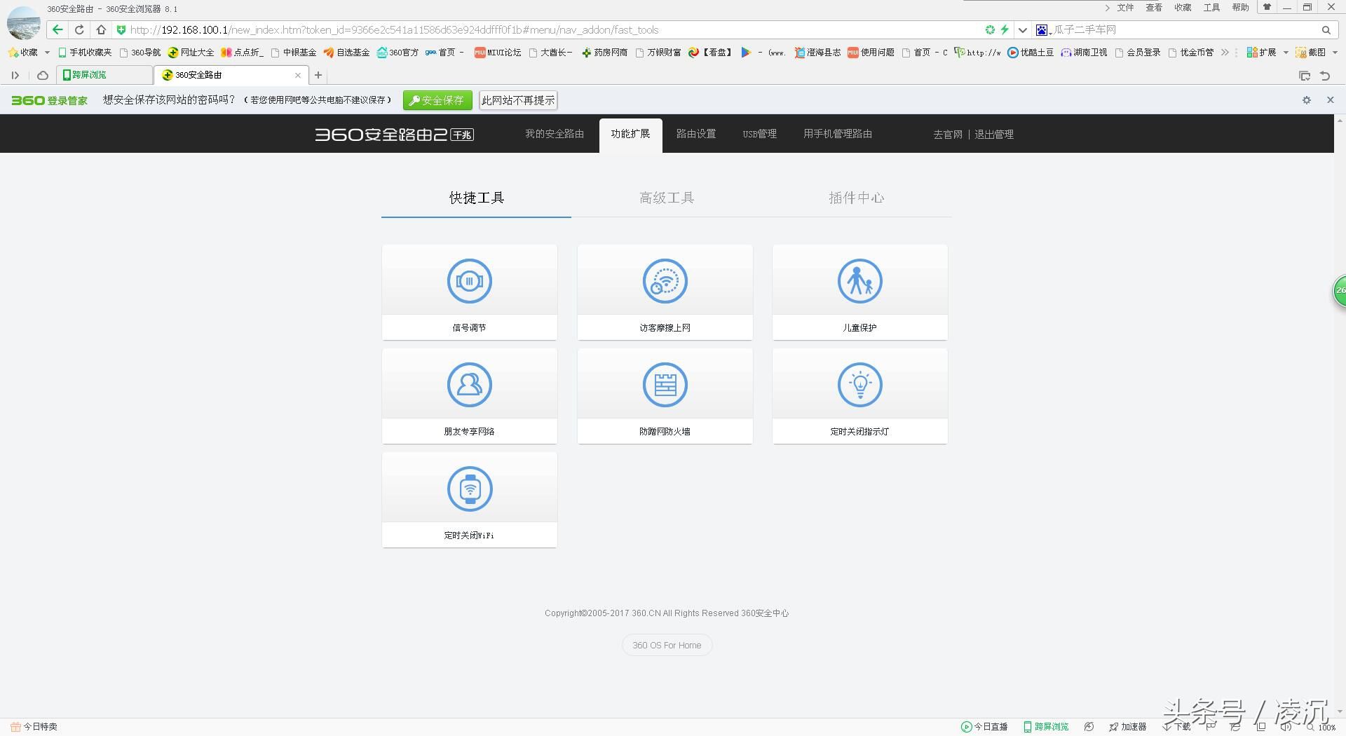Click the 去官网 link
Image resolution: width=1346 pixels, height=736 pixels.
947,135
